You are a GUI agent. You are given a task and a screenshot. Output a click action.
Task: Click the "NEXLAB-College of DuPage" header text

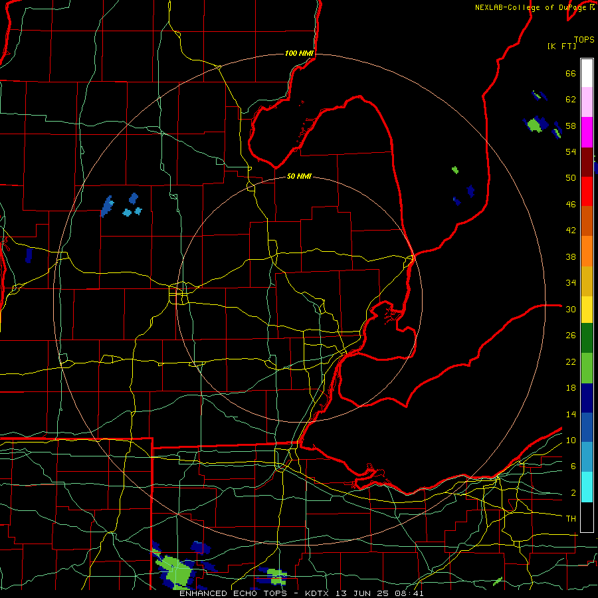[530, 7]
